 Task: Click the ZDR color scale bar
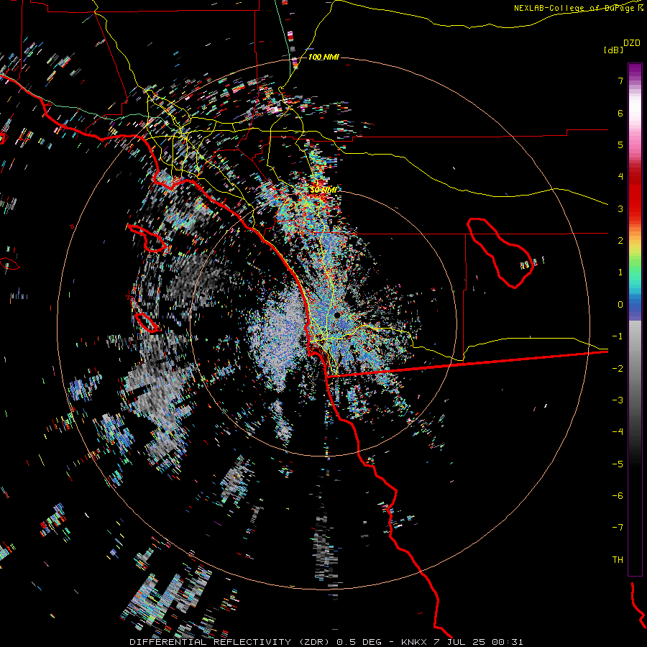(x=635, y=319)
